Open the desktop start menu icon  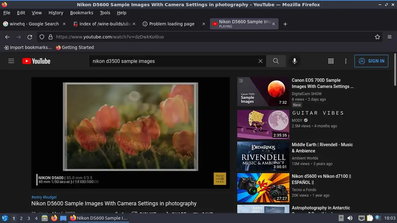pos(5,218)
